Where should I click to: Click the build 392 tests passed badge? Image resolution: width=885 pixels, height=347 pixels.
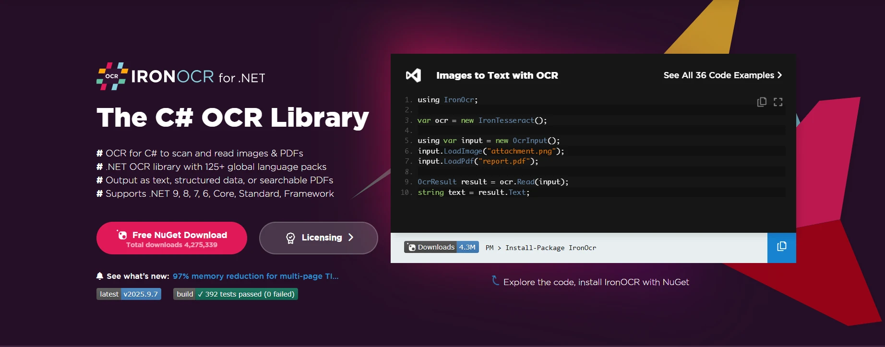[235, 294]
